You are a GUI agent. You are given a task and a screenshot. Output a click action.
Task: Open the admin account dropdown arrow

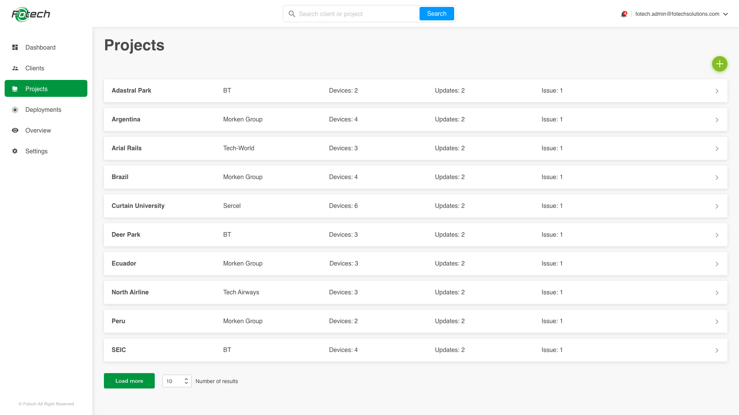tap(726, 14)
